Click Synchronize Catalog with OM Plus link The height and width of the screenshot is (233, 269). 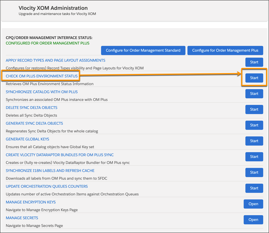pos(42,92)
